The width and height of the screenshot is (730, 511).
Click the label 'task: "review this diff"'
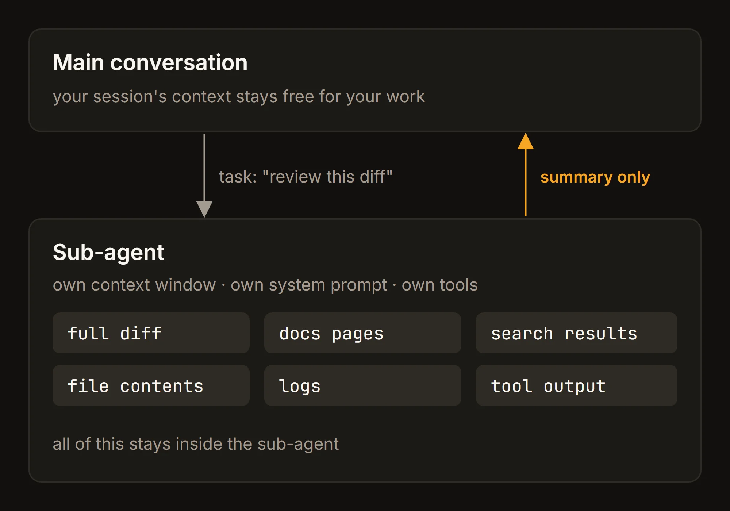click(306, 177)
